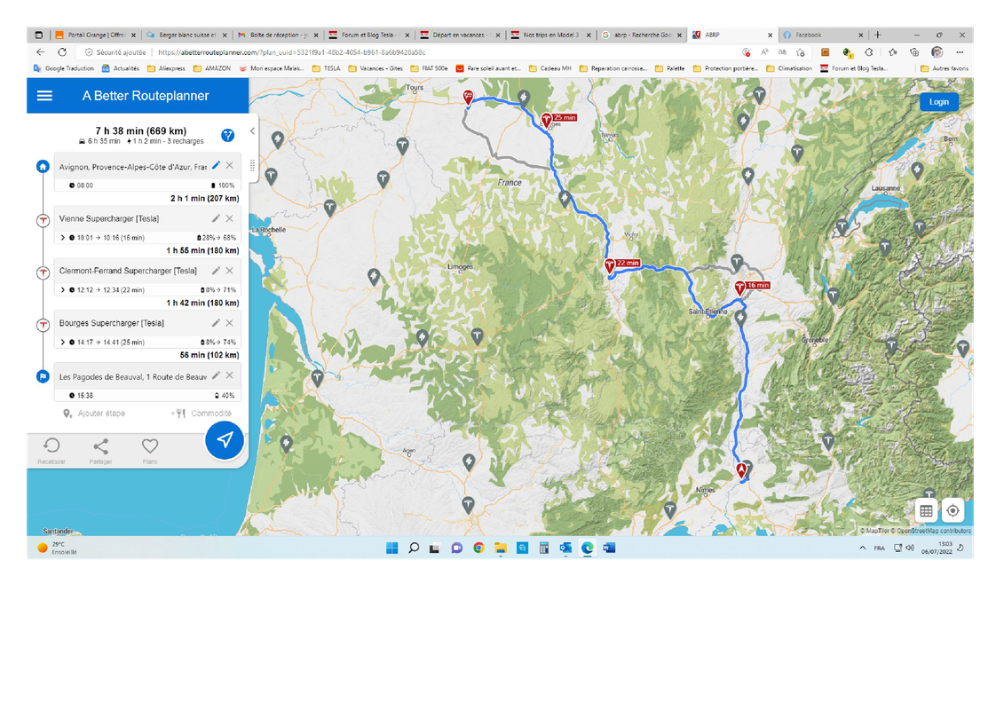
Task: Remove the Les Pagodes de Beauval destination
Action: point(229,375)
